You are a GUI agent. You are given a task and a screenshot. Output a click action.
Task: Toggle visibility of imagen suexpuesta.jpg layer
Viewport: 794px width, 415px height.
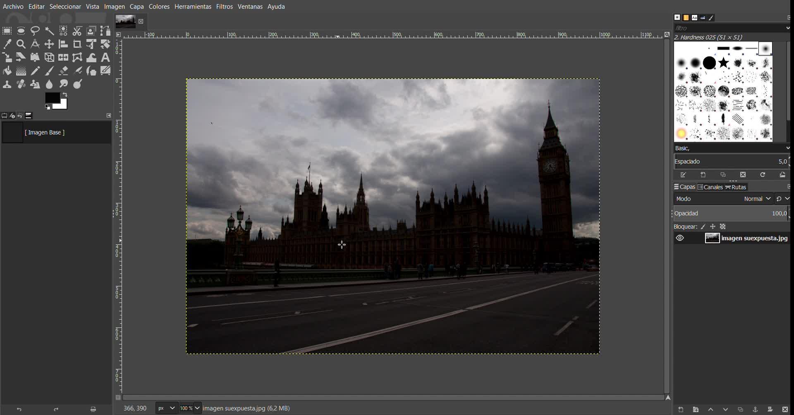pyautogui.click(x=680, y=238)
